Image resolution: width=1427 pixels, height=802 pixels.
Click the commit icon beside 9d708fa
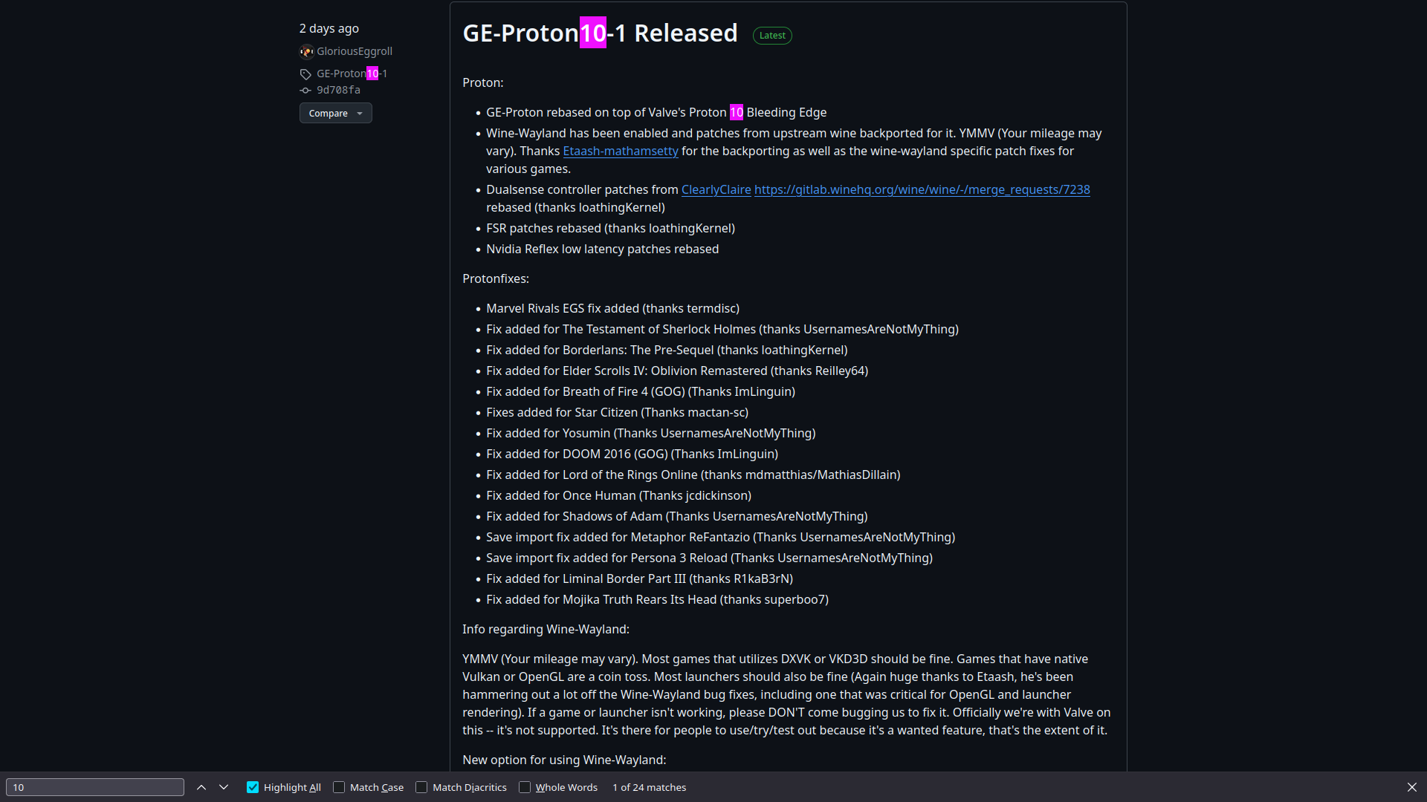pos(305,90)
